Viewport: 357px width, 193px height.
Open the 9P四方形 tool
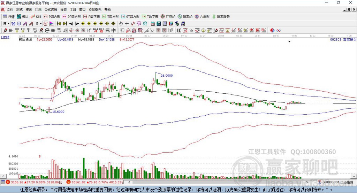click(72, 17)
